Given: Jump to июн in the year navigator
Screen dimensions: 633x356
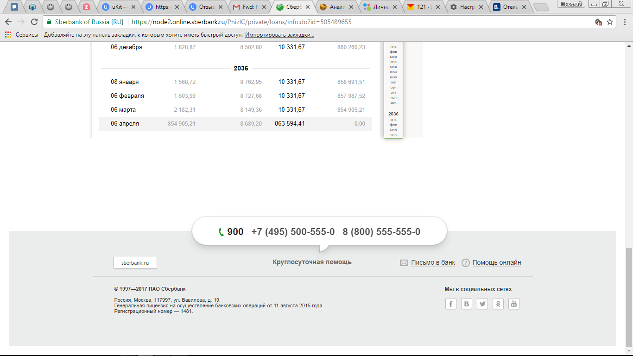Looking at the screenshot, I should click(x=393, y=72).
